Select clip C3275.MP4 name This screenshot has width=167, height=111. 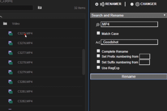pyautogui.click(x=25, y=33)
